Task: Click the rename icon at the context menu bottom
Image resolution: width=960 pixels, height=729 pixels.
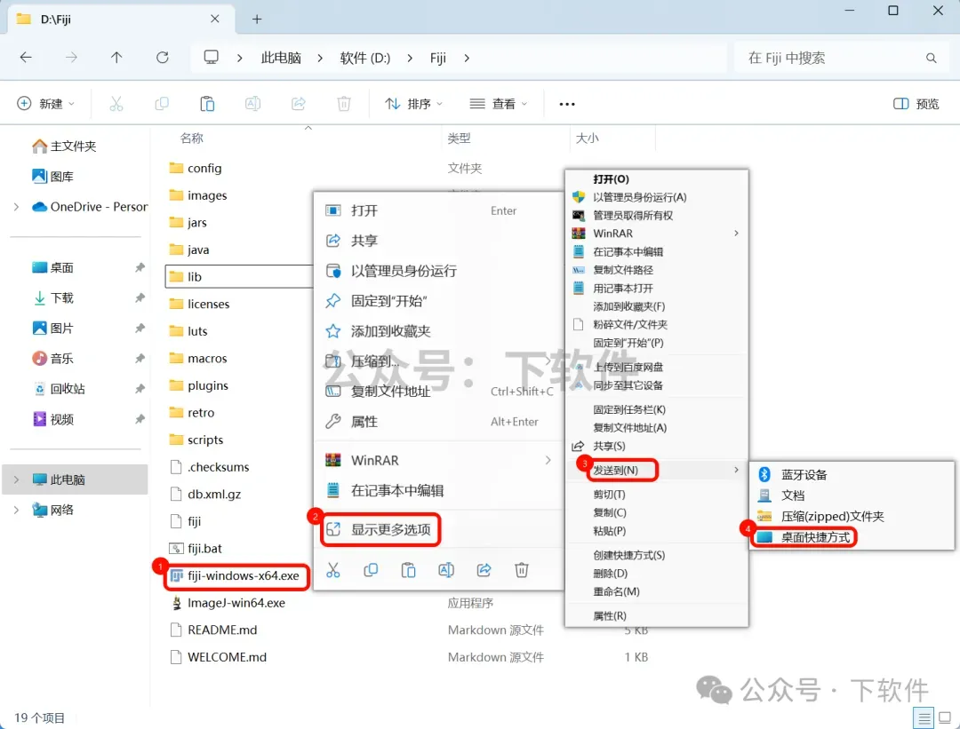Action: [446, 571]
